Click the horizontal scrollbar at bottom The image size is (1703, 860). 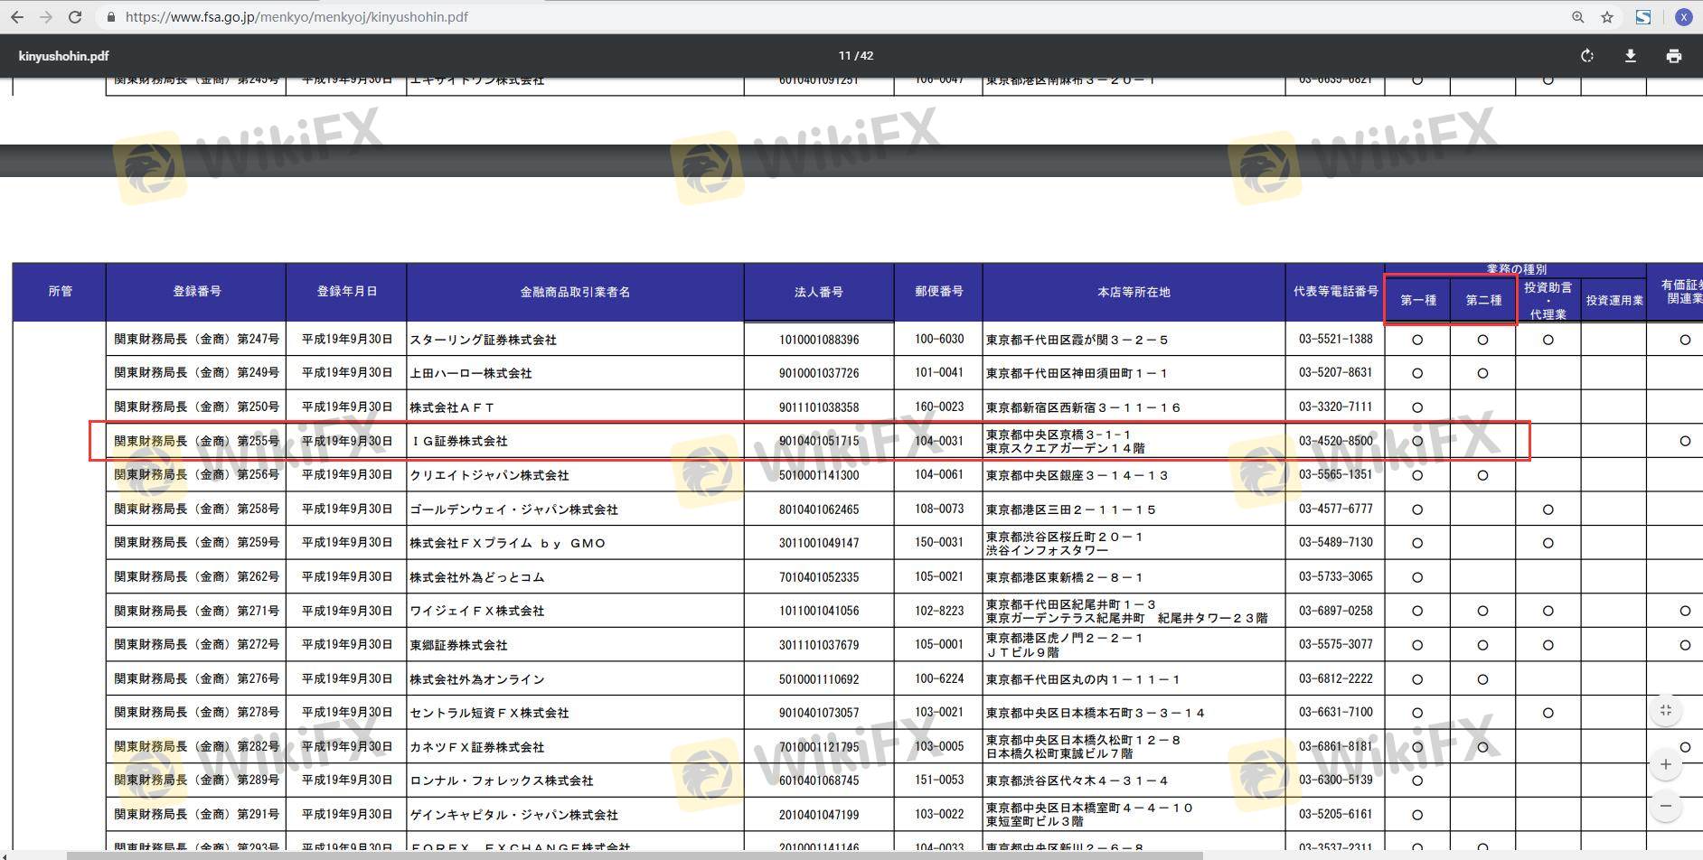(633, 855)
